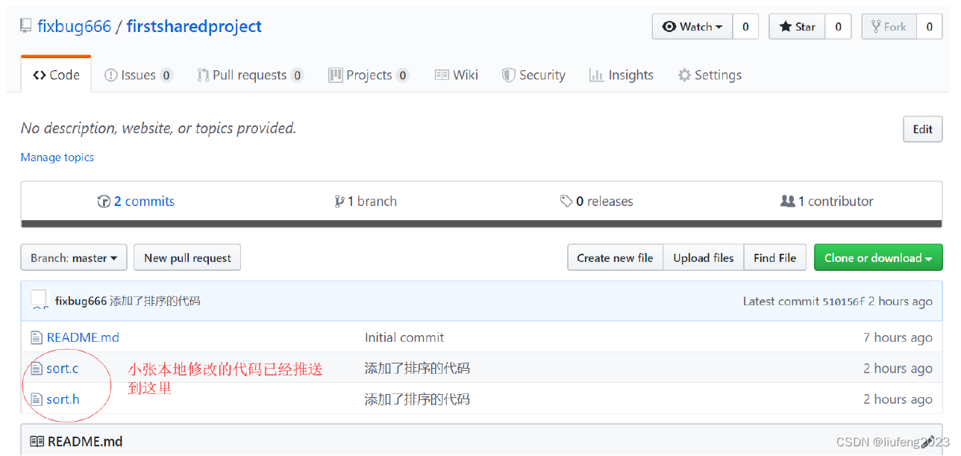The width and height of the screenshot is (961, 456).
Task: Open the Clone or download dropdown
Action: coord(878,257)
